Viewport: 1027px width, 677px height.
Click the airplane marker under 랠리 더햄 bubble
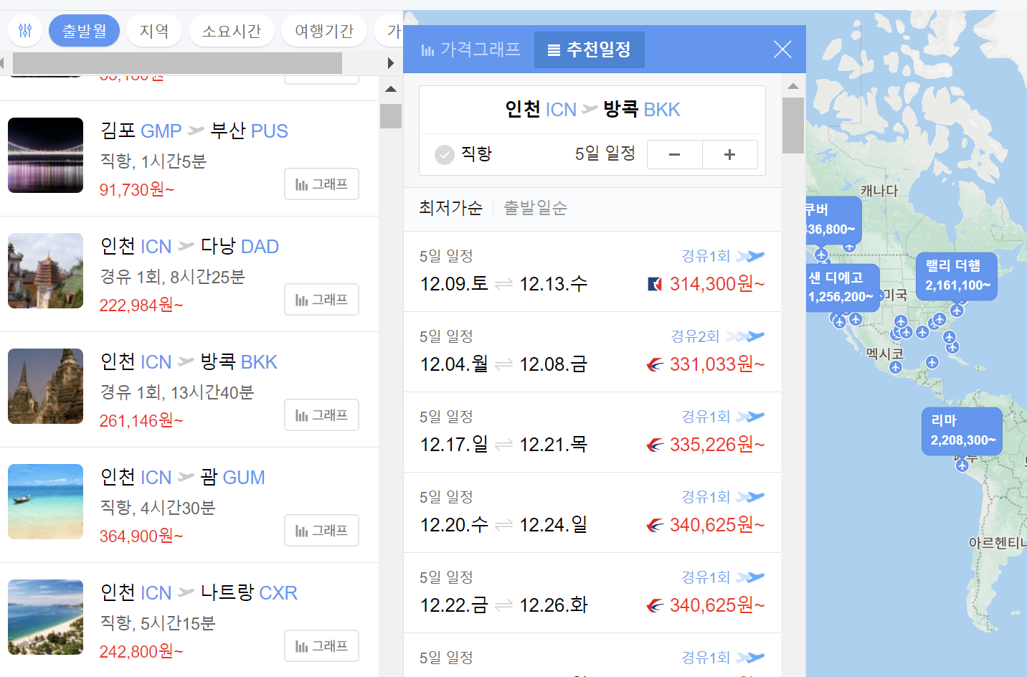957,311
